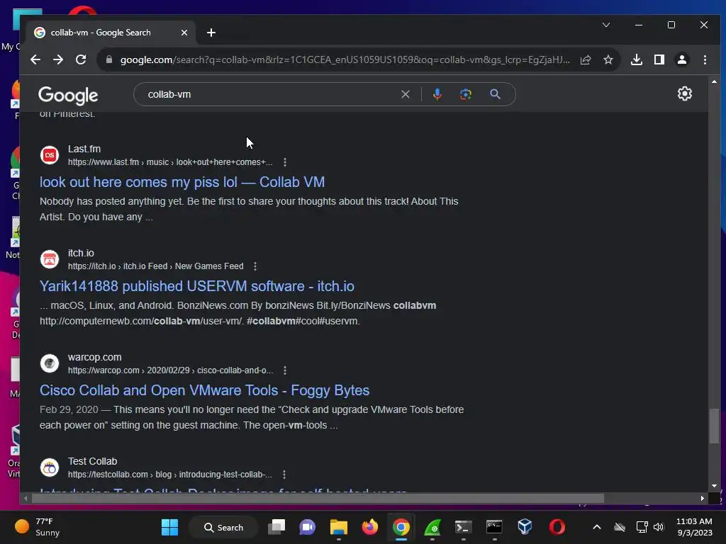Open Opera browser from taskbar

click(x=557, y=527)
